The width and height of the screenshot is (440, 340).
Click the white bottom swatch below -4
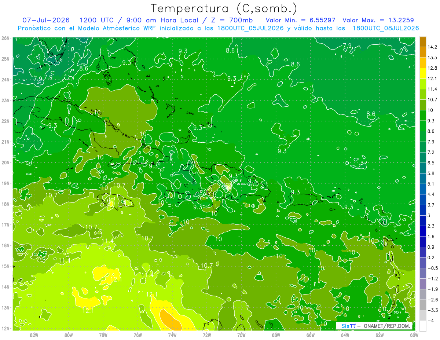pyautogui.click(x=423, y=326)
